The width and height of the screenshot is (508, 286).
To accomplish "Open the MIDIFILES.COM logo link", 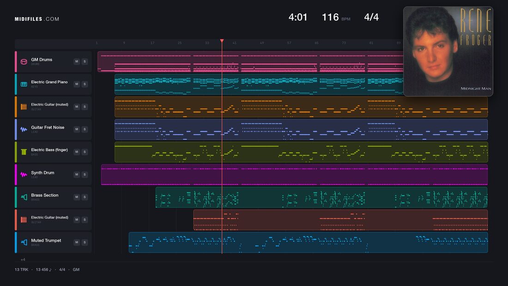I will [x=37, y=19].
